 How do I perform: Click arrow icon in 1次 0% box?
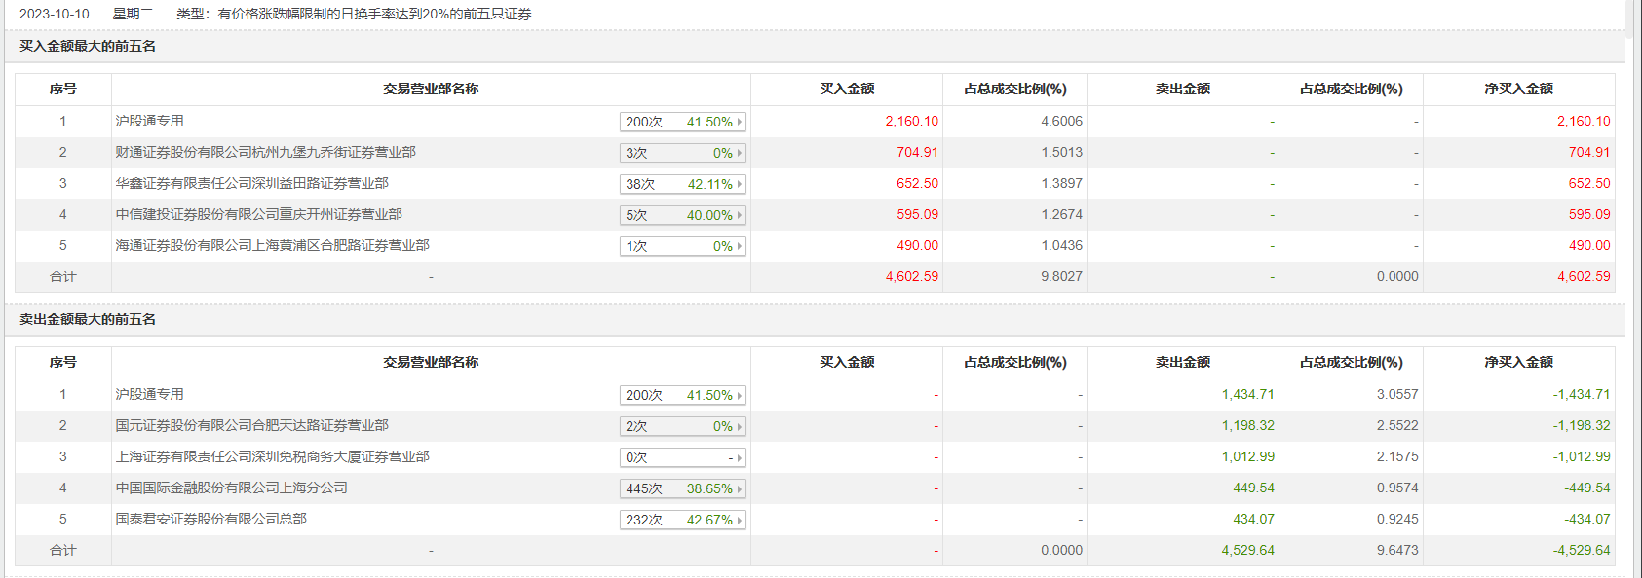click(740, 246)
